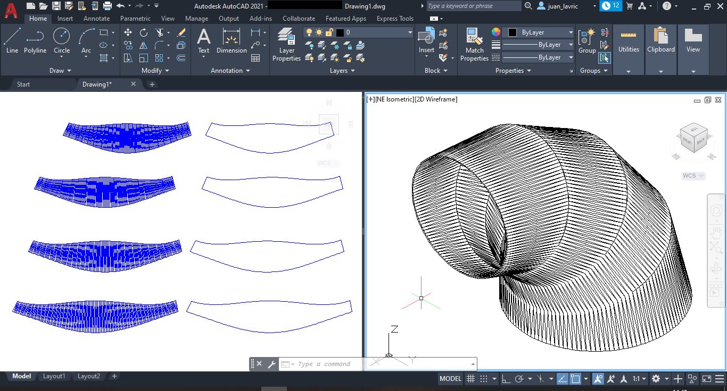This screenshot has width=727, height=391.
Task: Expand the Draw panel dropdown
Action: point(60,71)
